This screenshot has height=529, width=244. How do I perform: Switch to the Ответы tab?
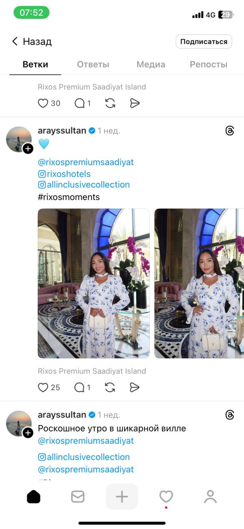pos(93,64)
